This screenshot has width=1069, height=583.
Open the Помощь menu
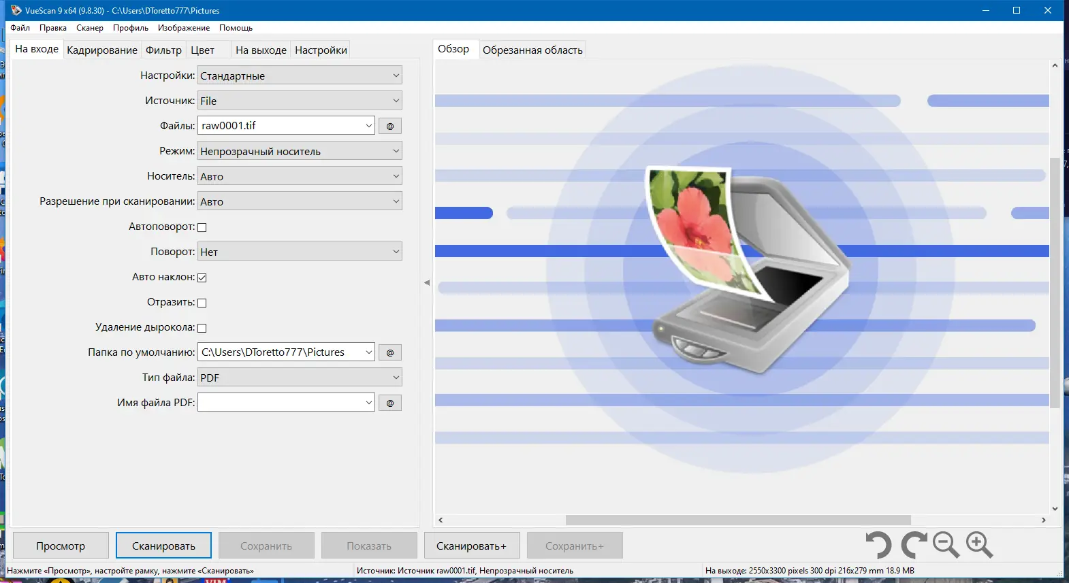236,28
